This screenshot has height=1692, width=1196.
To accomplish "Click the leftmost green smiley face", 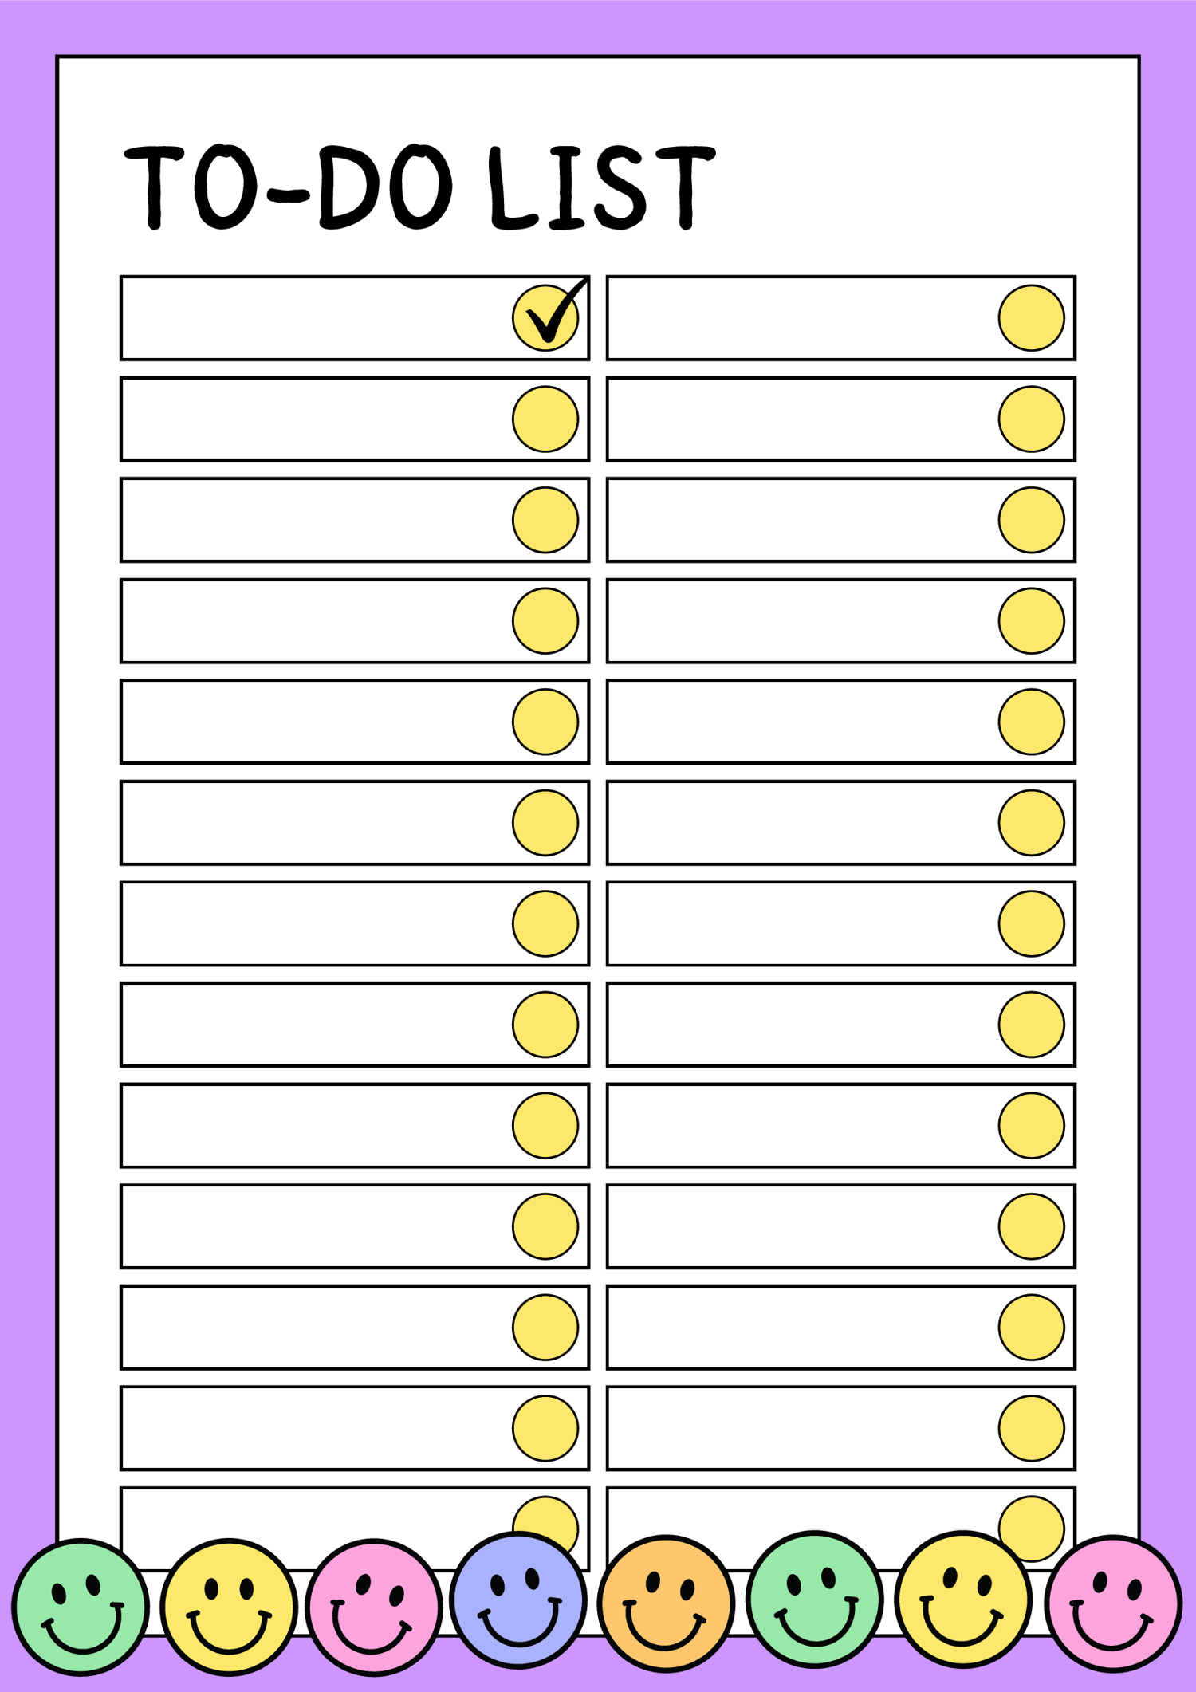I will click(x=81, y=1607).
